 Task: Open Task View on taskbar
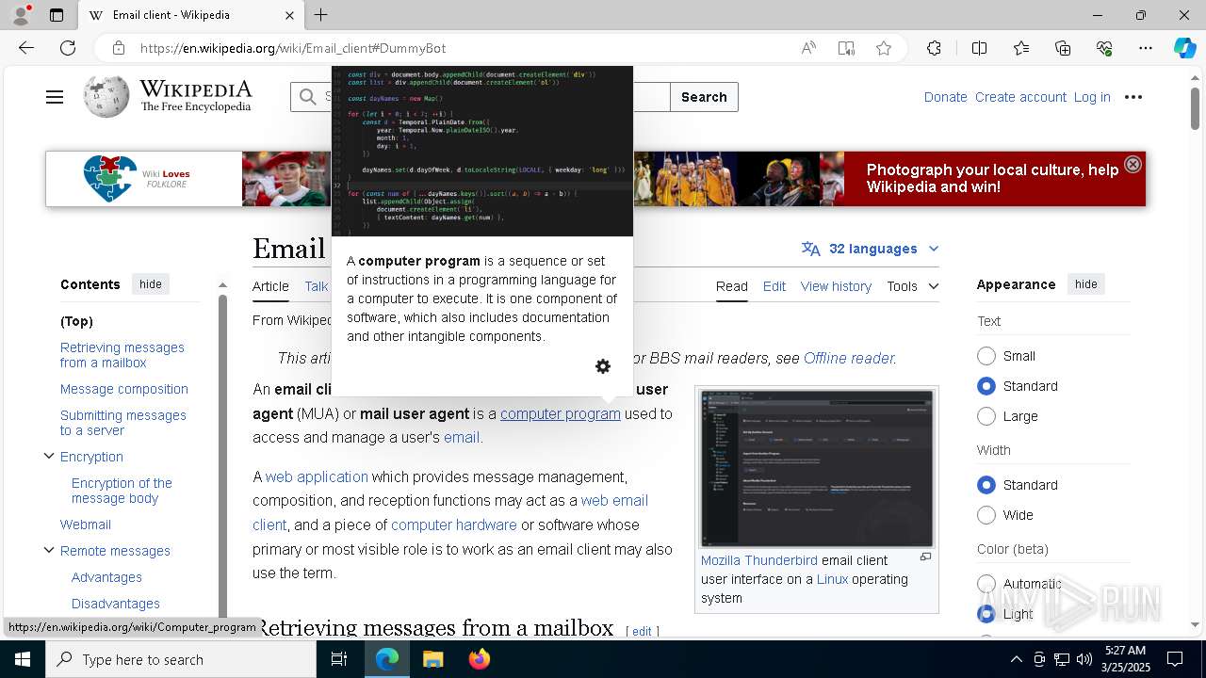(x=339, y=659)
